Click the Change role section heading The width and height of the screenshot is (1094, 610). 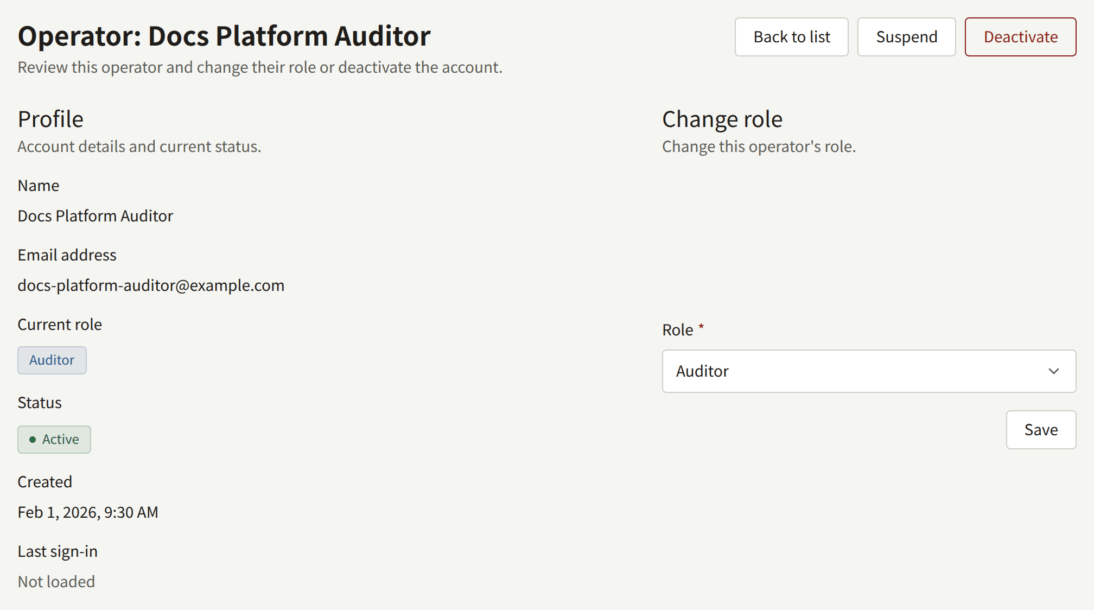coord(722,119)
